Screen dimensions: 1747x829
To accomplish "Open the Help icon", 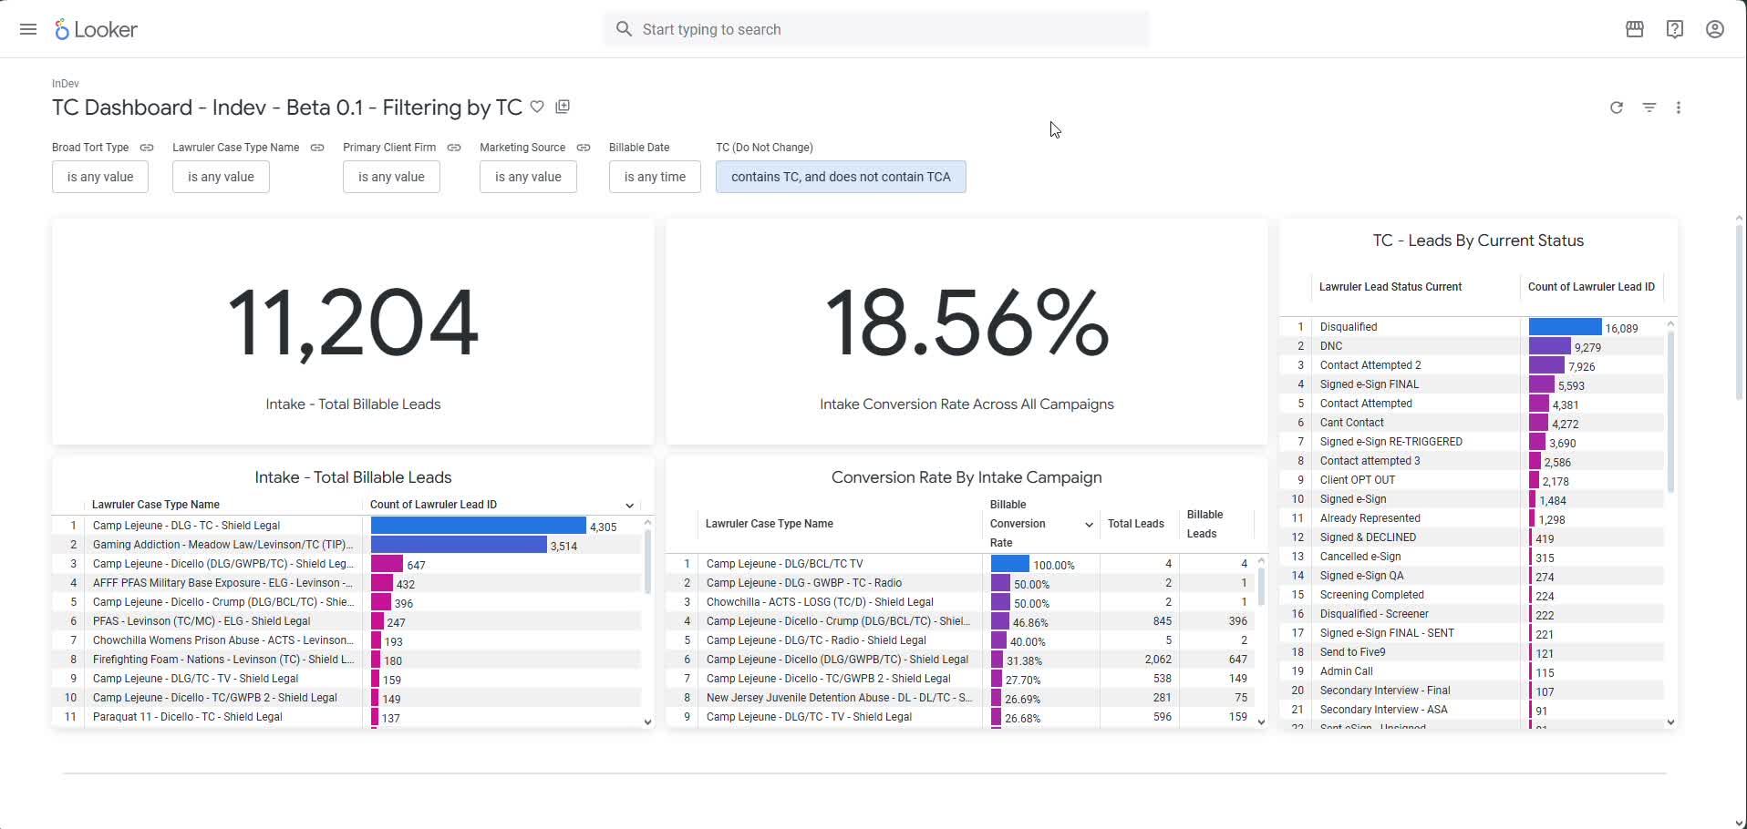I will pos(1674,29).
